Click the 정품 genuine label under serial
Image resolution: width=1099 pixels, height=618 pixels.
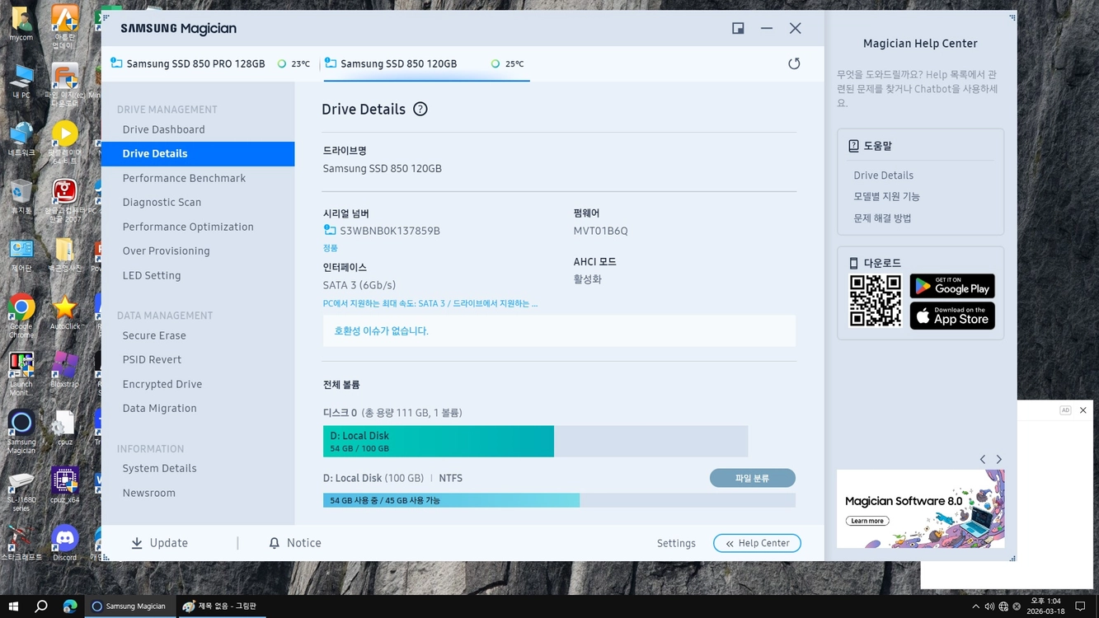click(330, 247)
